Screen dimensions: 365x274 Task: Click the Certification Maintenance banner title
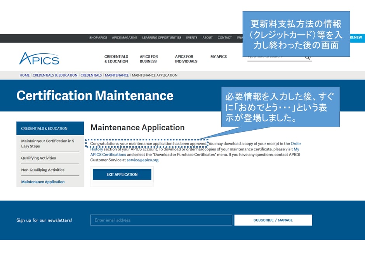(x=95, y=96)
